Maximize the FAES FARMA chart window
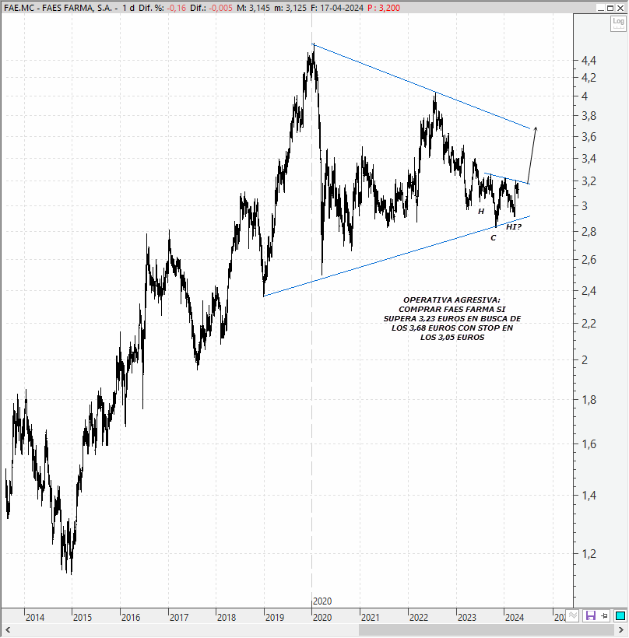 pos(610,8)
